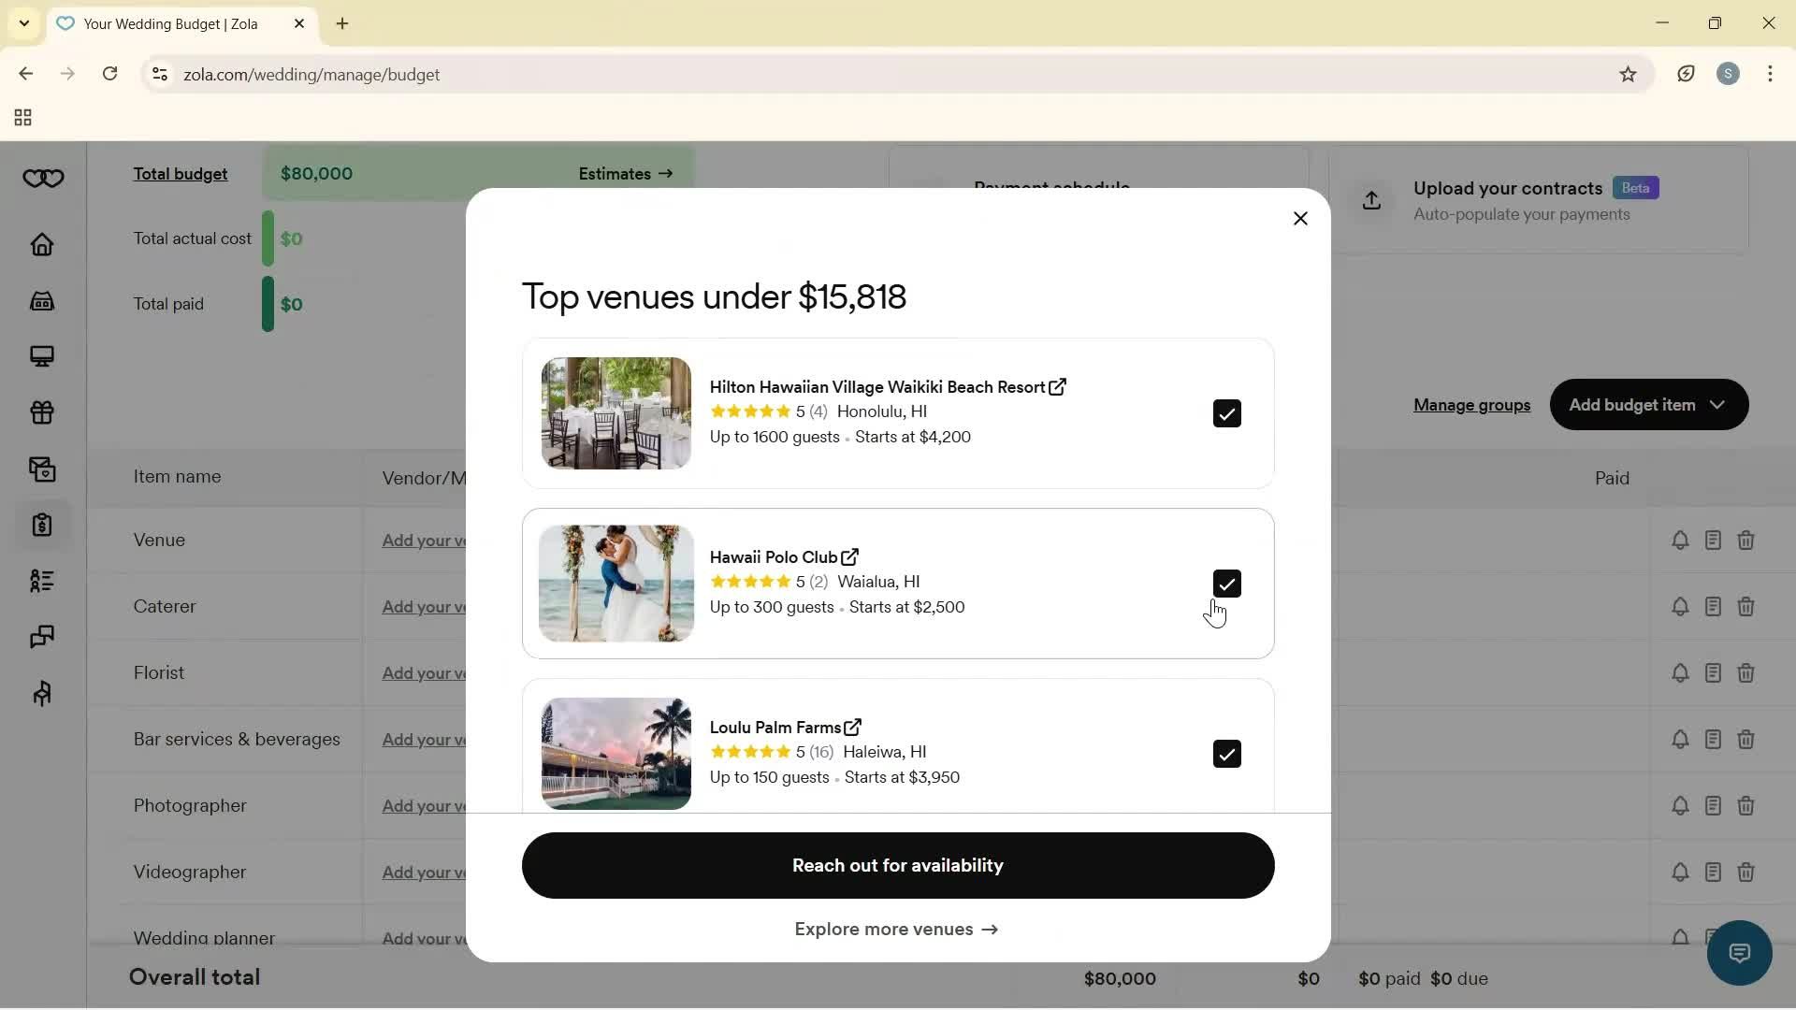Uncheck Hilton Hawaiian Village Waikiki Beach Resort
This screenshot has width=1796, height=1010.
1226,412
